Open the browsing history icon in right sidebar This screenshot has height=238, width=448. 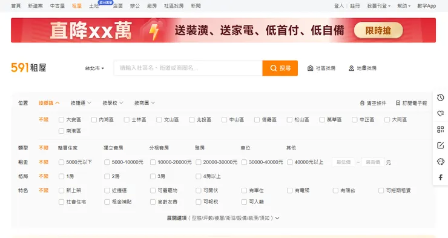coord(440,98)
